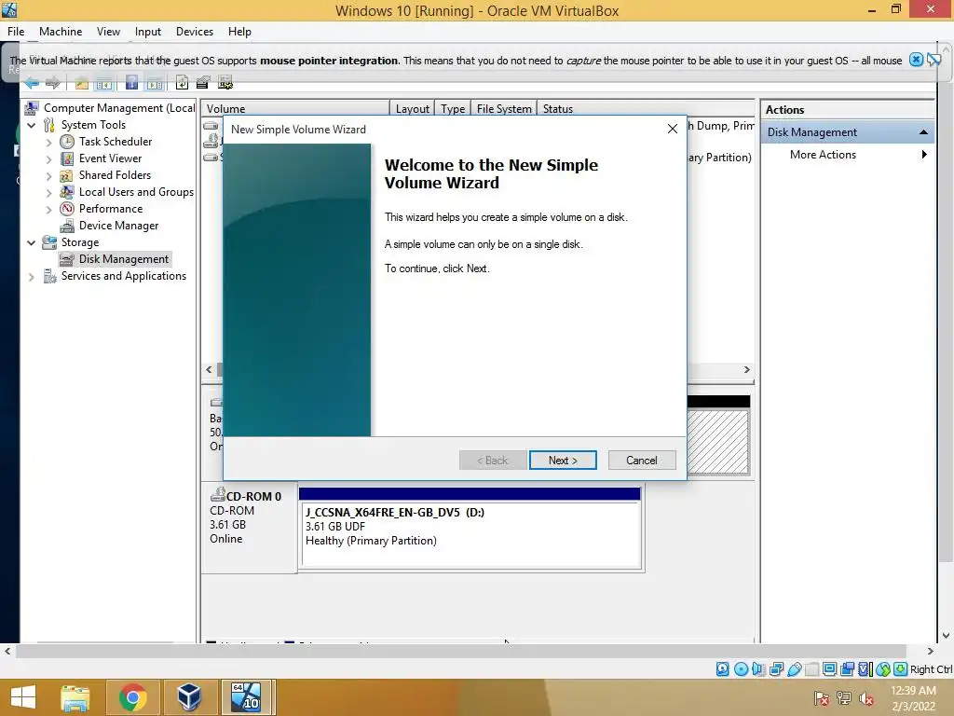Open the Machine menu
The width and height of the screenshot is (954, 716).
(61, 32)
